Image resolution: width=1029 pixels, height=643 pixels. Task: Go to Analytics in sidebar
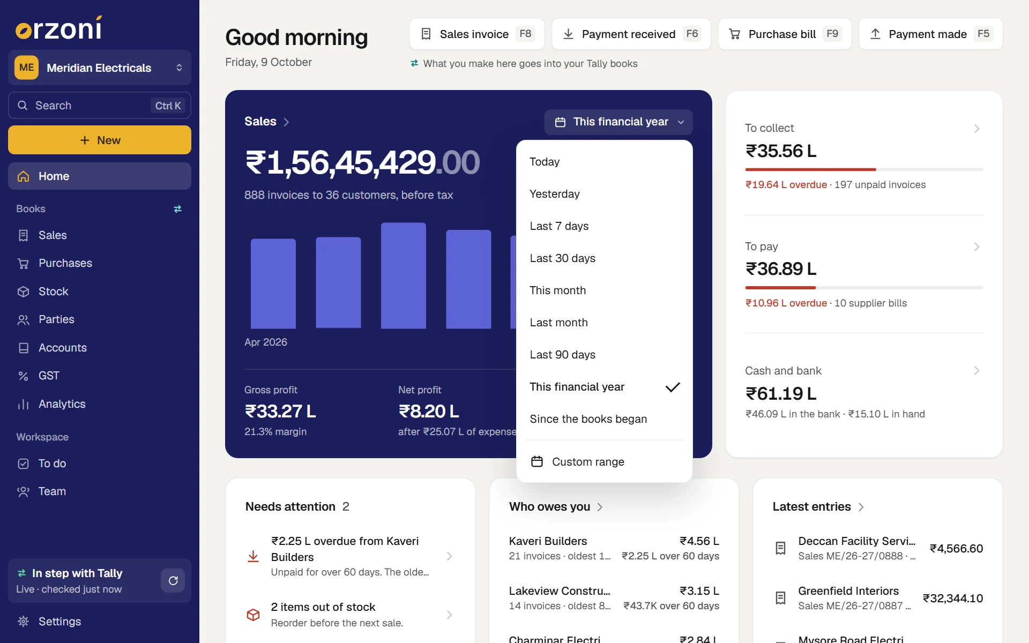100,404
